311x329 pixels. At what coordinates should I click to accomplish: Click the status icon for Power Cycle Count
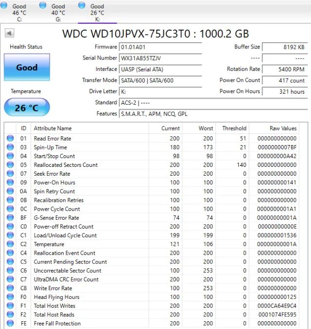pos(10,209)
